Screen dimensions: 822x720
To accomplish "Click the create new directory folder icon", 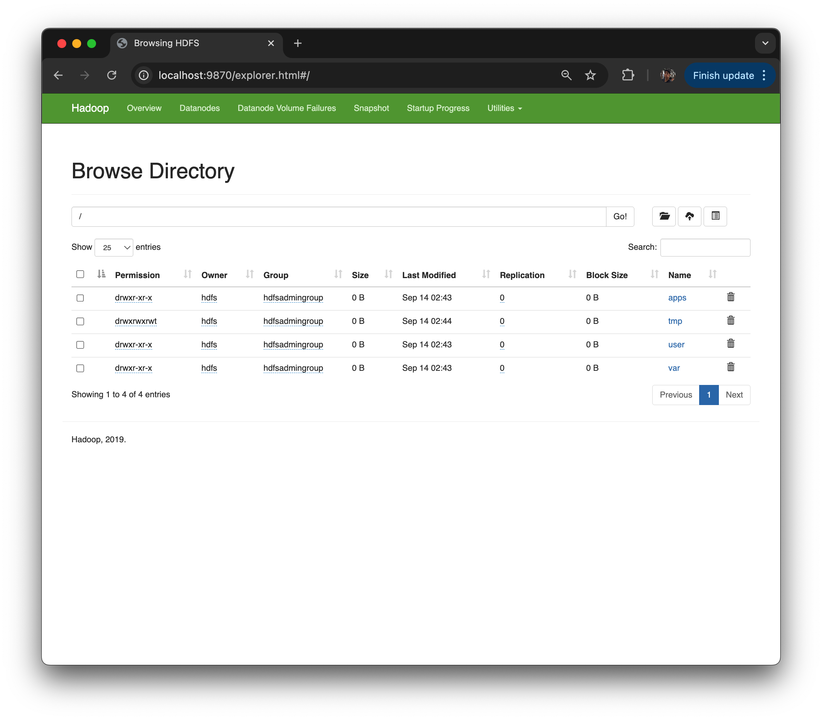I will coord(664,217).
